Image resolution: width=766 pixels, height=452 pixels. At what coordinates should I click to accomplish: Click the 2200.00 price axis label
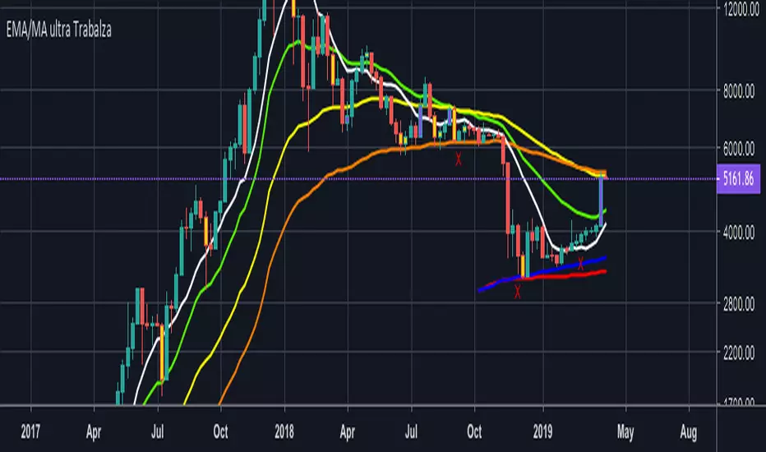click(x=739, y=353)
